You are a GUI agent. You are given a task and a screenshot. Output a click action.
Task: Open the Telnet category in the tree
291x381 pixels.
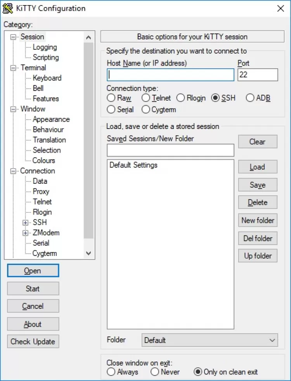(x=42, y=202)
